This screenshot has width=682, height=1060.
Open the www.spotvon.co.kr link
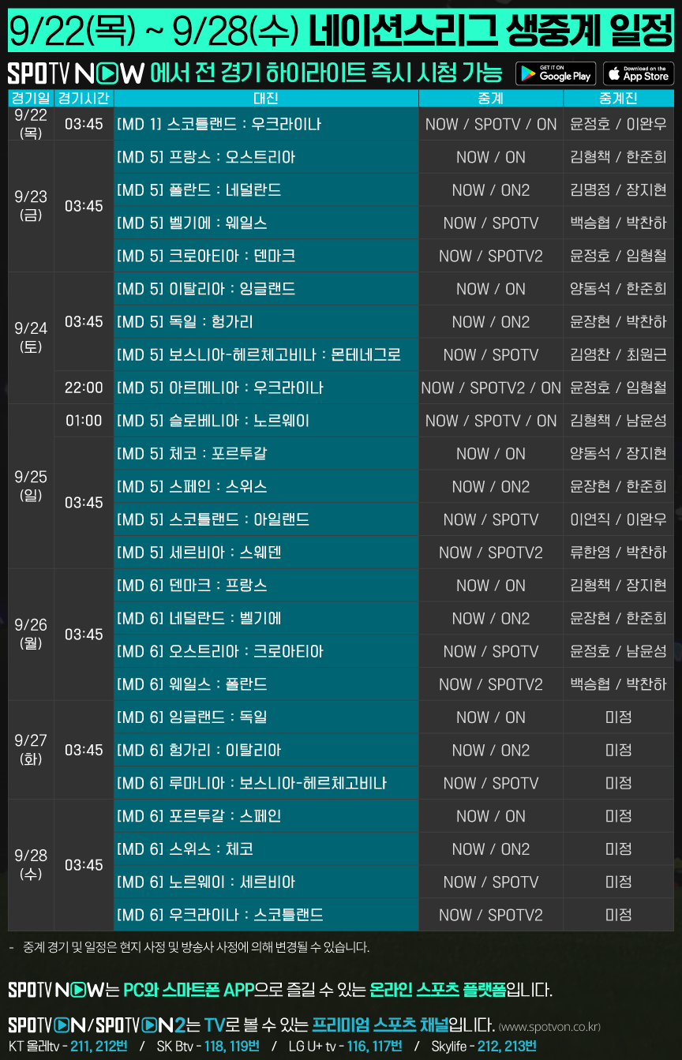pos(549,1027)
